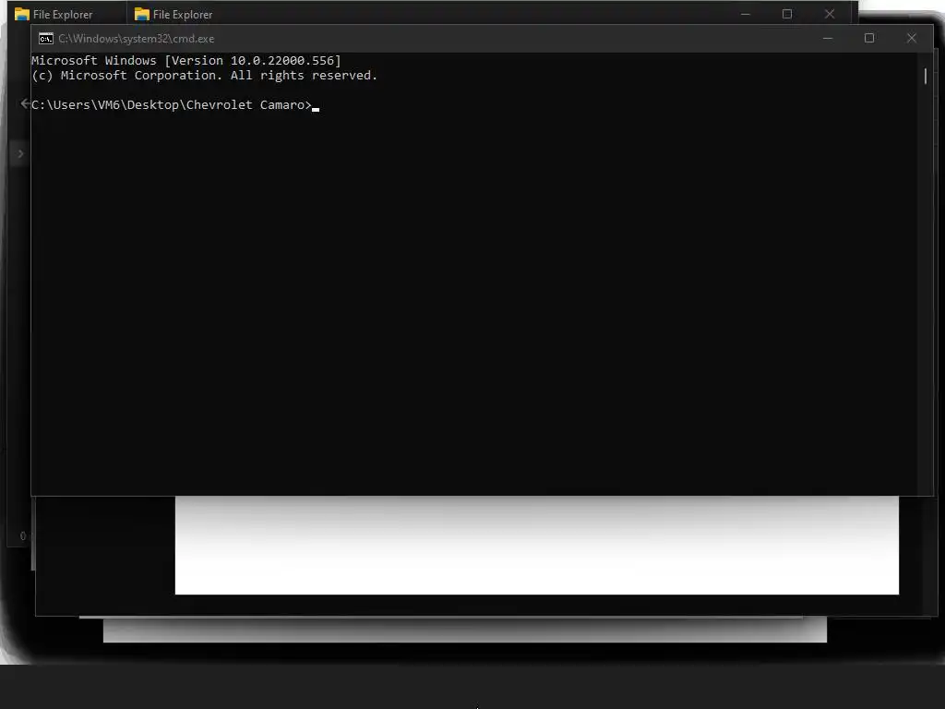This screenshot has width=945, height=709.
Task: Click the second File Explorer title
Action: click(183, 15)
